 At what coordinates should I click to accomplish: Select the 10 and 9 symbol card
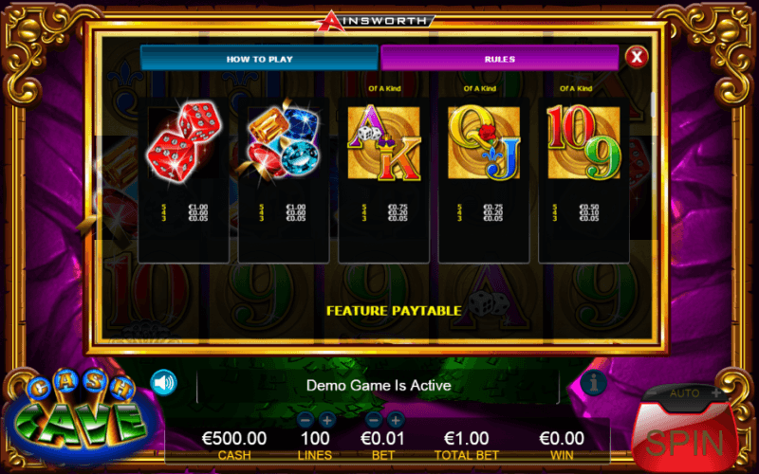coord(583,180)
